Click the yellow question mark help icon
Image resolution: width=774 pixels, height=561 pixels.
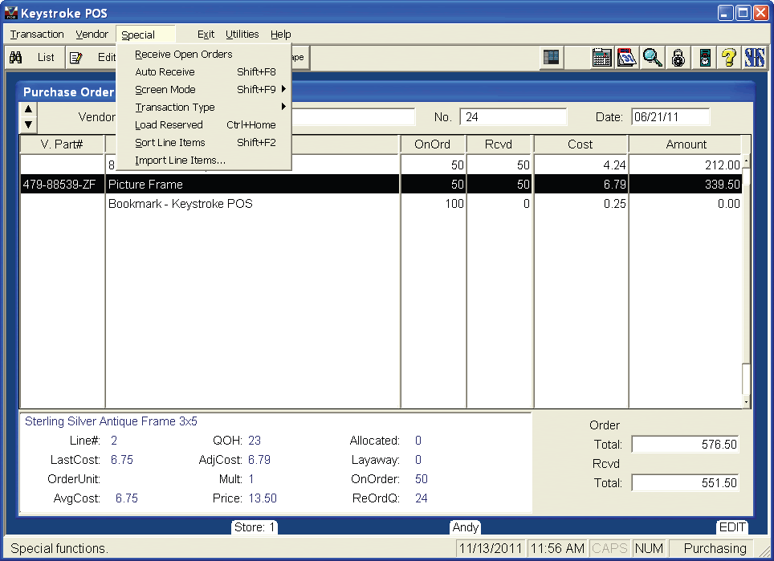click(x=729, y=58)
